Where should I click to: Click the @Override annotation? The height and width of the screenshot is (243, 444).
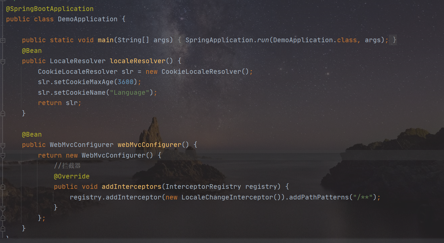(x=71, y=176)
